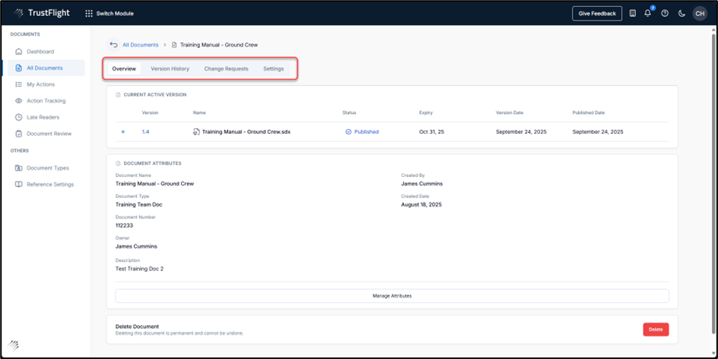Image resolution: width=718 pixels, height=359 pixels.
Task: Toggle dark mode moon icon
Action: (681, 13)
